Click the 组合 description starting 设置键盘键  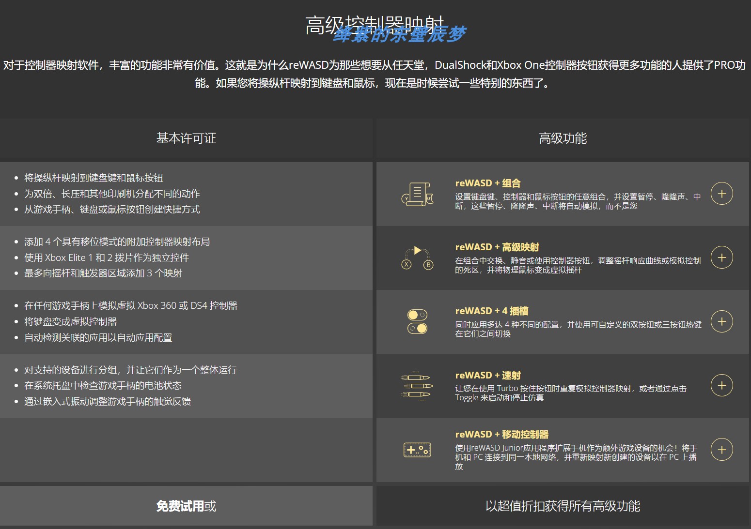tap(578, 201)
